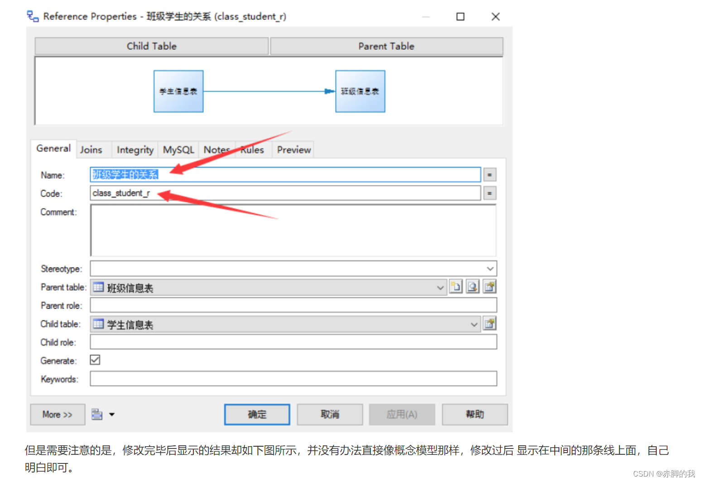702x482 pixels.
Task: Switch to the Joins tab
Action: click(91, 150)
